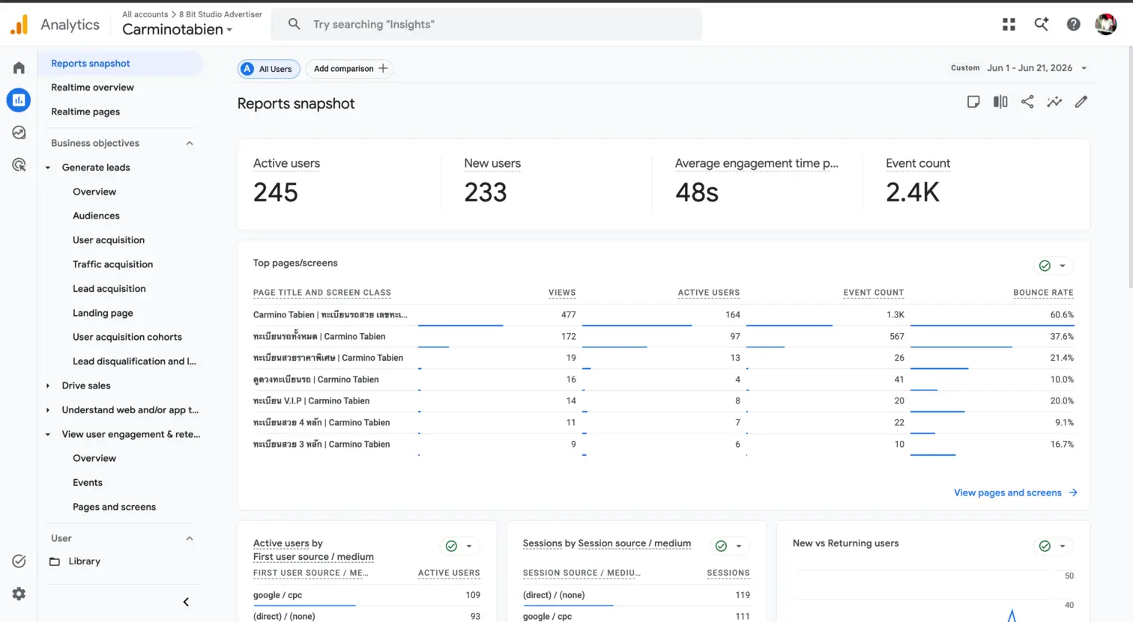Collapse the Business objectives section

coord(190,143)
